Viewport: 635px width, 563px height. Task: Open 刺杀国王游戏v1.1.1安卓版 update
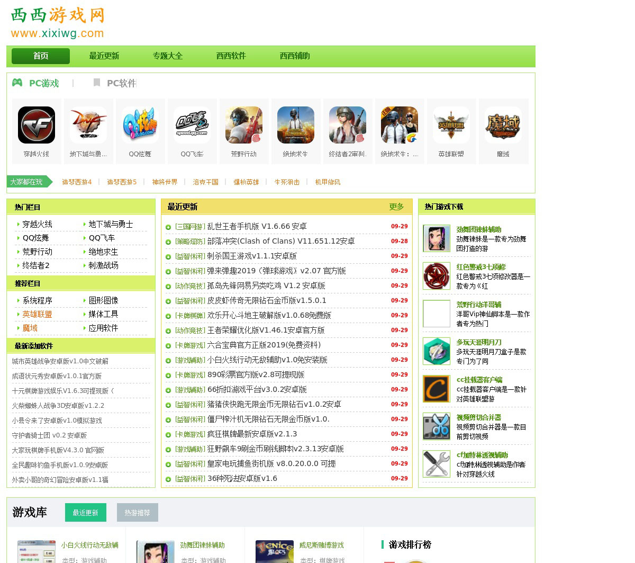tap(252, 256)
